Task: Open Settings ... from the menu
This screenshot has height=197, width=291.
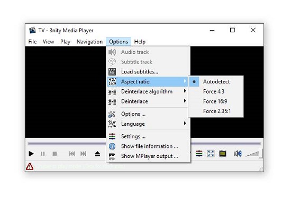Action: [x=148, y=136]
